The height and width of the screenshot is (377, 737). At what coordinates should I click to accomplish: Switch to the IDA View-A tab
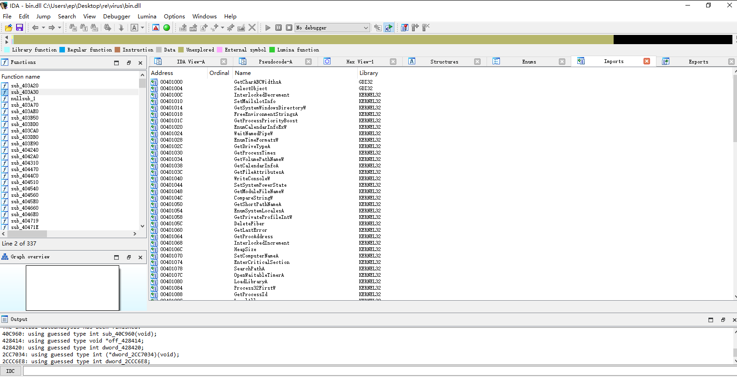click(191, 62)
